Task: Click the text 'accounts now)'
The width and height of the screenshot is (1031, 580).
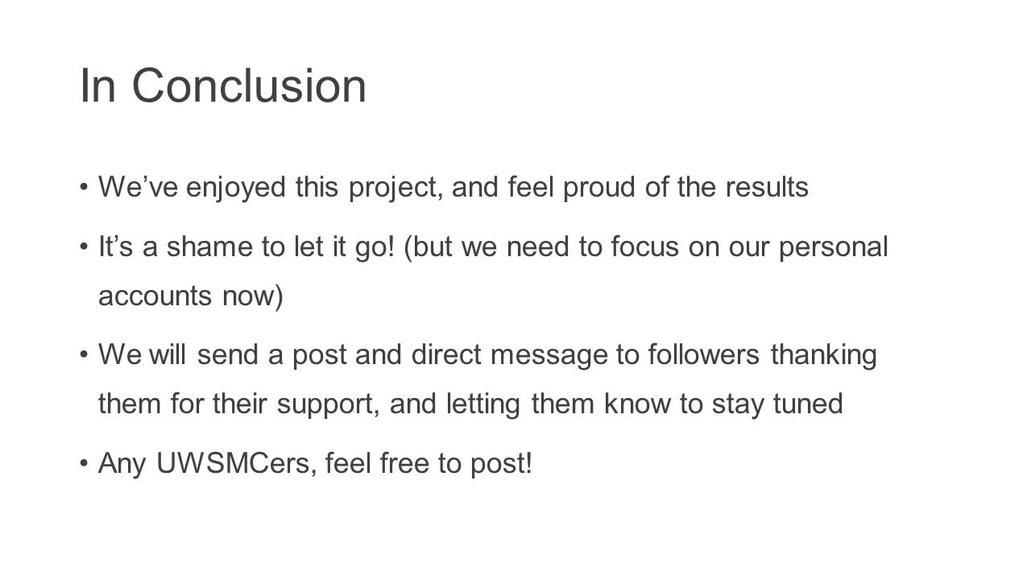Action: click(191, 295)
